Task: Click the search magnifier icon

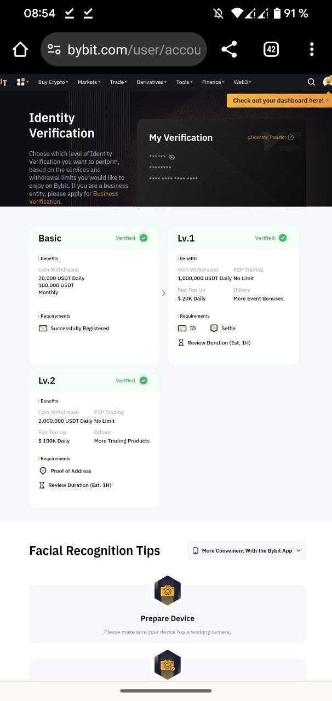Action: 311,82
